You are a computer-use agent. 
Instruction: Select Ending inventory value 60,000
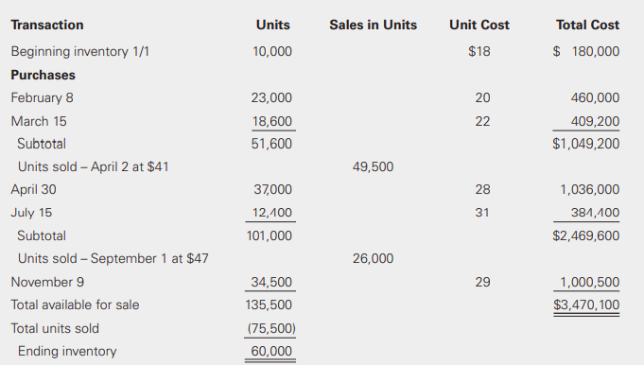(x=271, y=351)
